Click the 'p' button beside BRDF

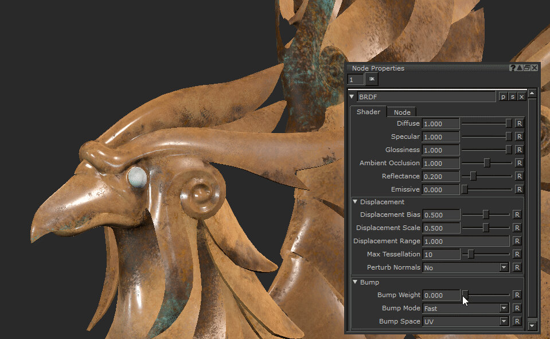pos(503,97)
